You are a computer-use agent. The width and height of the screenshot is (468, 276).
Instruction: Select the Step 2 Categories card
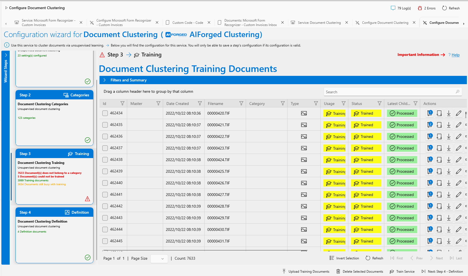point(54,118)
